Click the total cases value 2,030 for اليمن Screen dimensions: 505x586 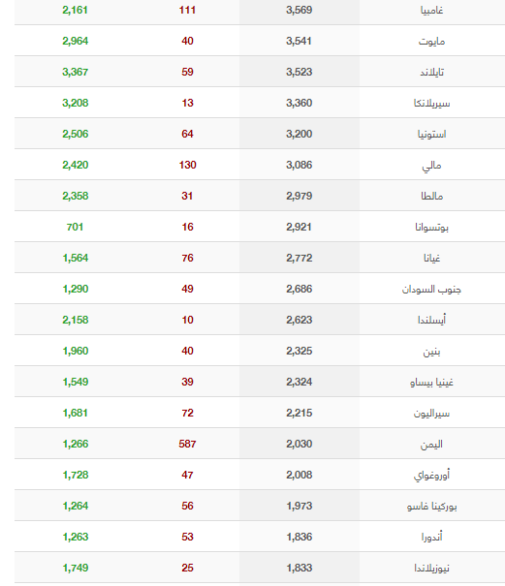coord(300,444)
